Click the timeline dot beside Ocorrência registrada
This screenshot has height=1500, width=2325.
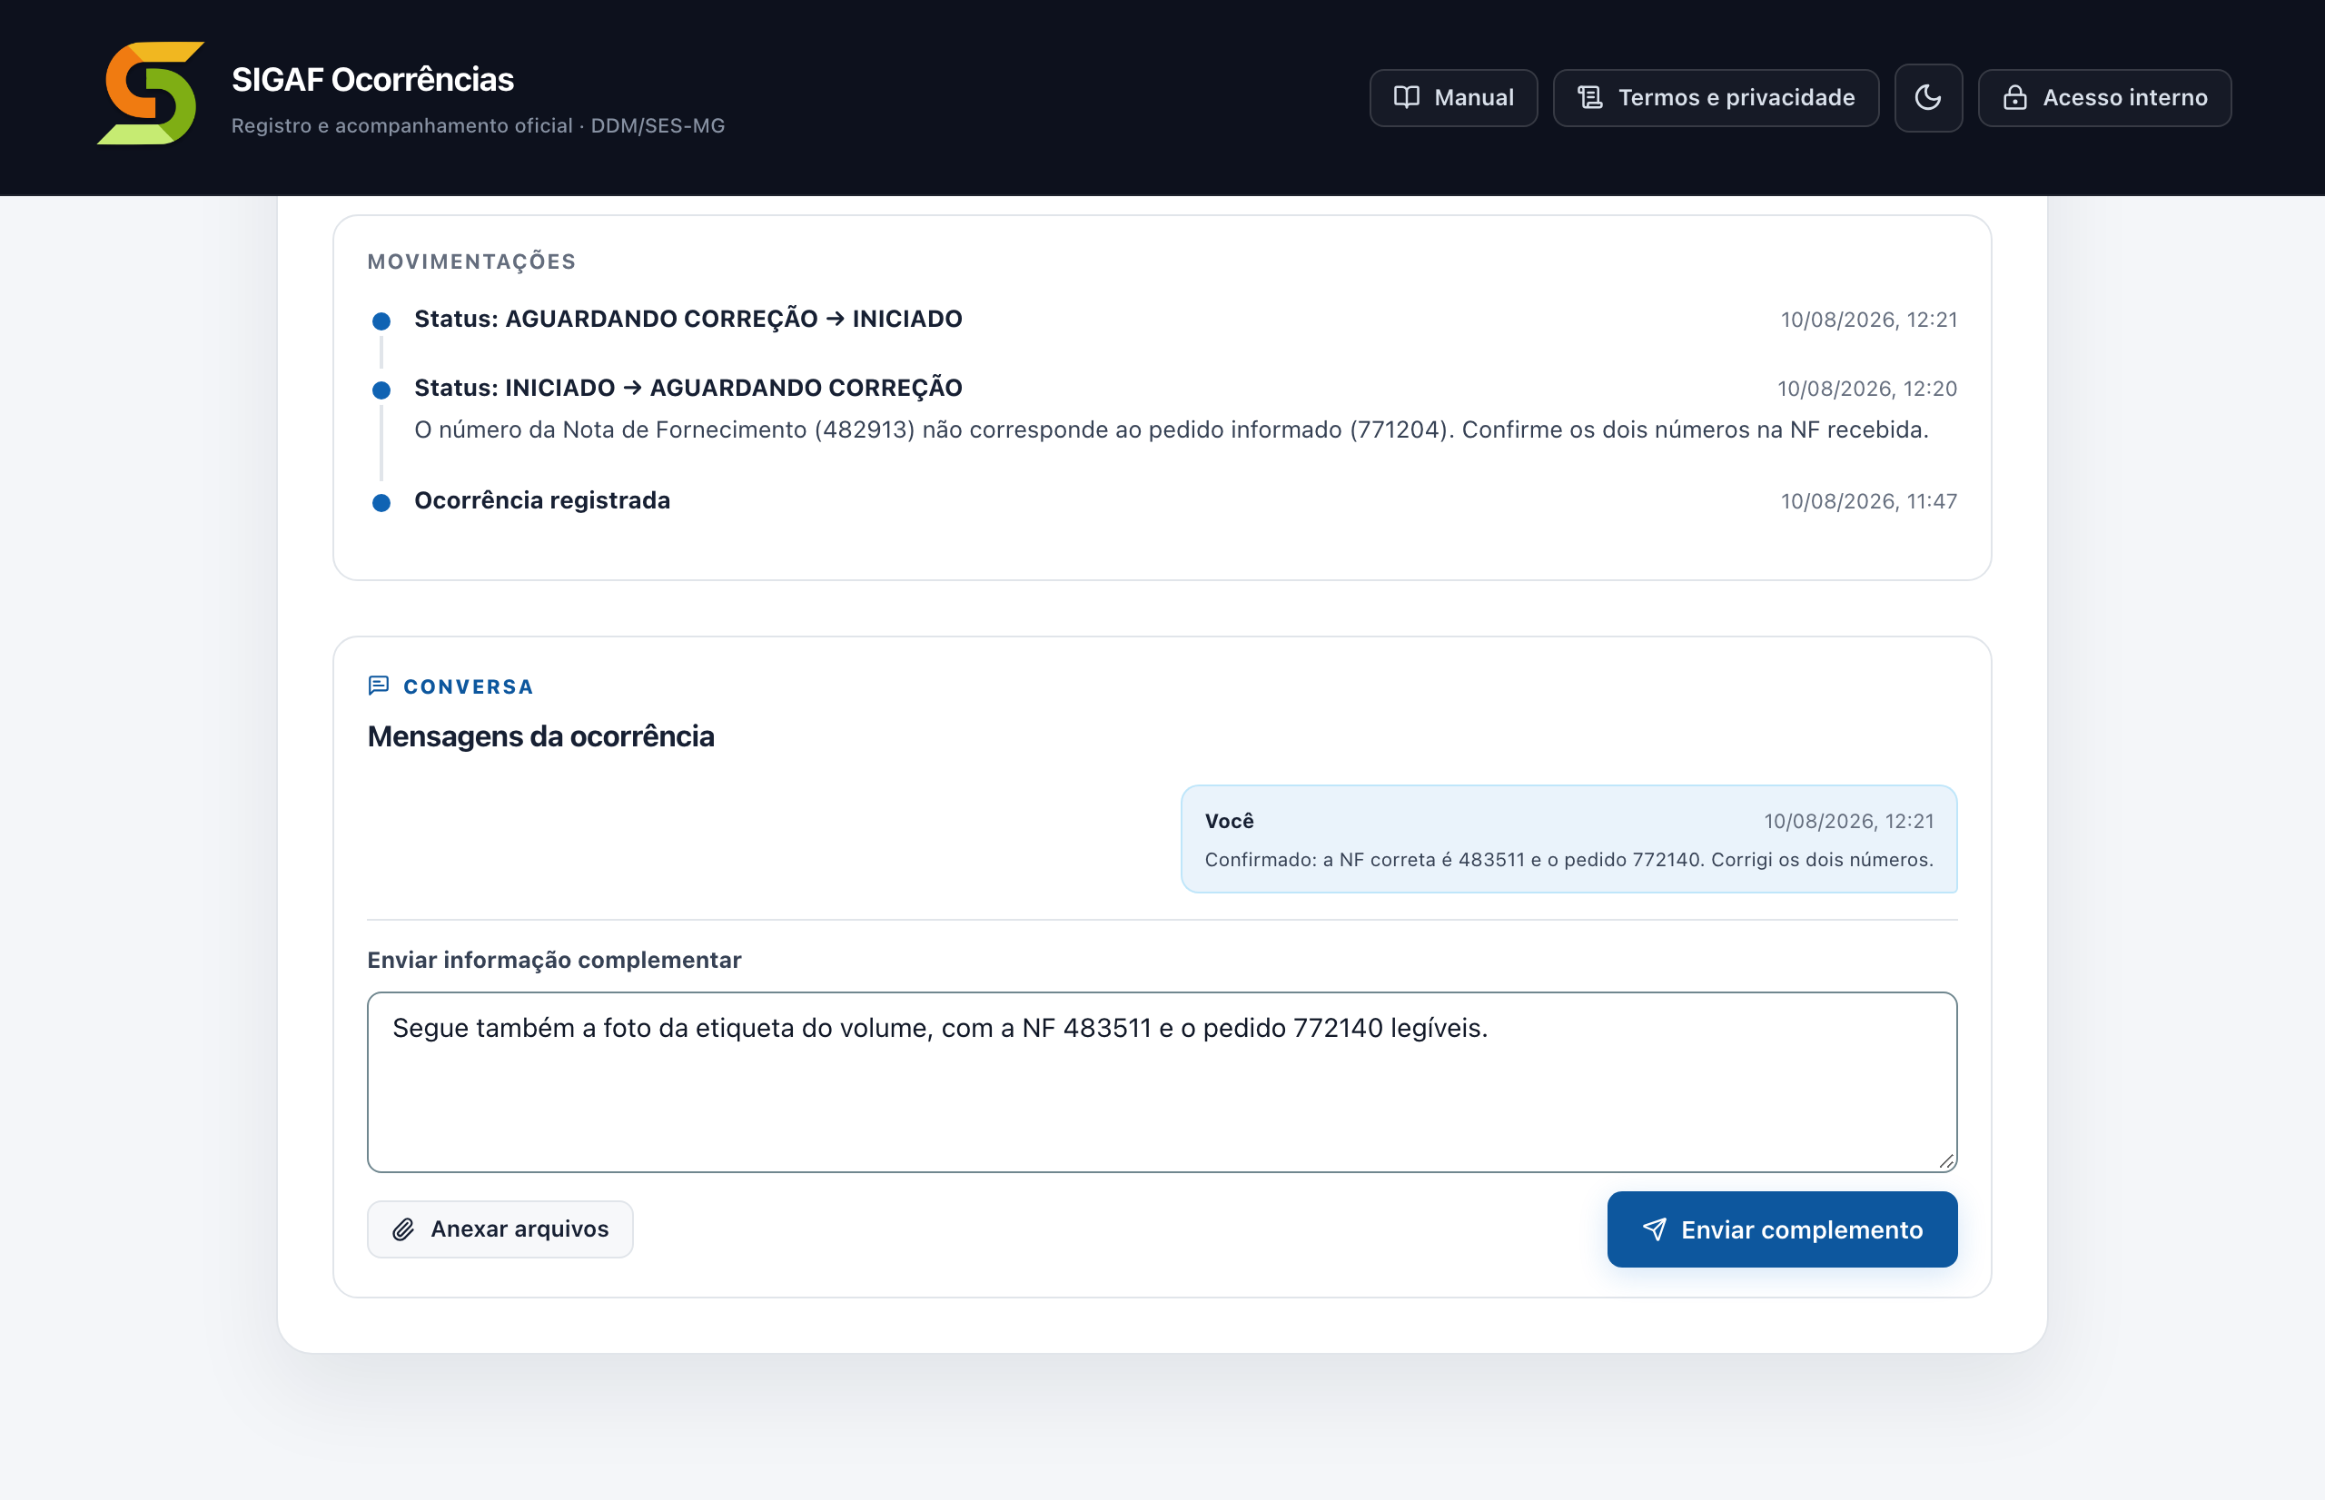pyautogui.click(x=381, y=503)
